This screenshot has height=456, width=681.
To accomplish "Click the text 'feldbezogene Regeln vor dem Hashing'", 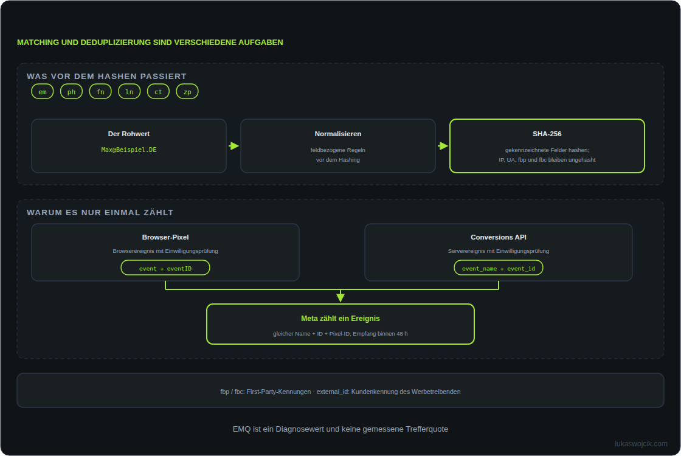I will coord(338,155).
